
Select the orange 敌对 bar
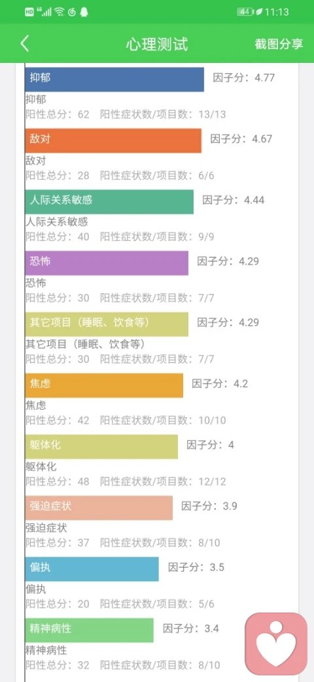[113, 140]
